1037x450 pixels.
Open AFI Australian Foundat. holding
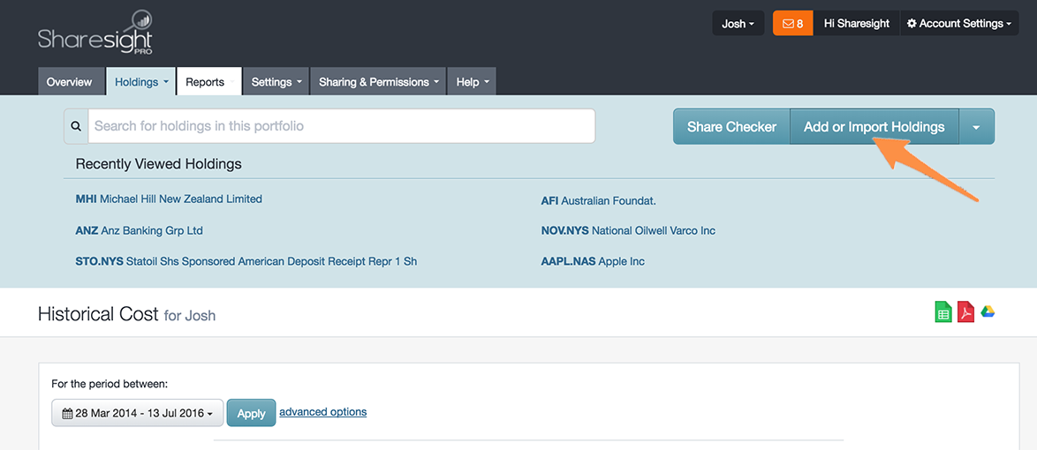tap(599, 200)
